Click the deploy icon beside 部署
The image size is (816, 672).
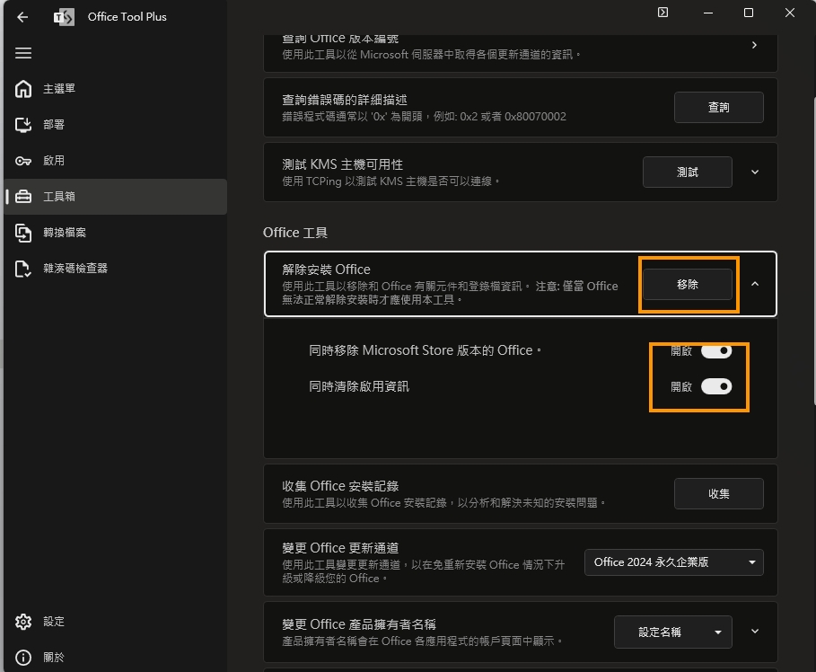tap(23, 125)
